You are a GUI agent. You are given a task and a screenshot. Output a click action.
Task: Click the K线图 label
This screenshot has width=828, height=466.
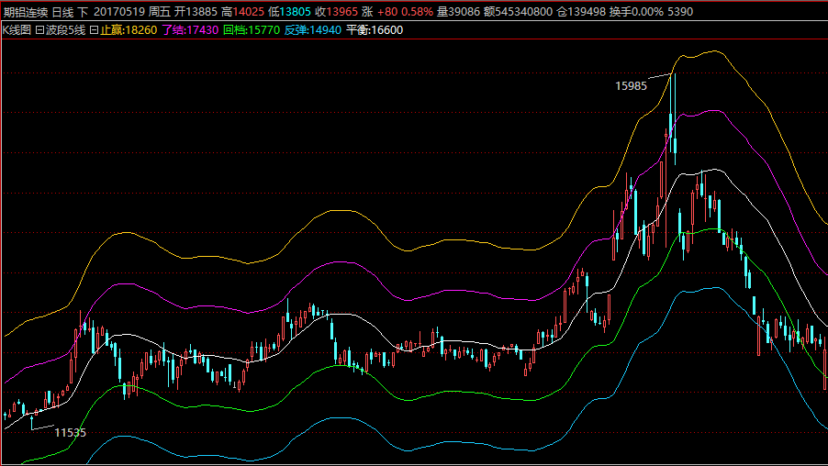(x=17, y=30)
